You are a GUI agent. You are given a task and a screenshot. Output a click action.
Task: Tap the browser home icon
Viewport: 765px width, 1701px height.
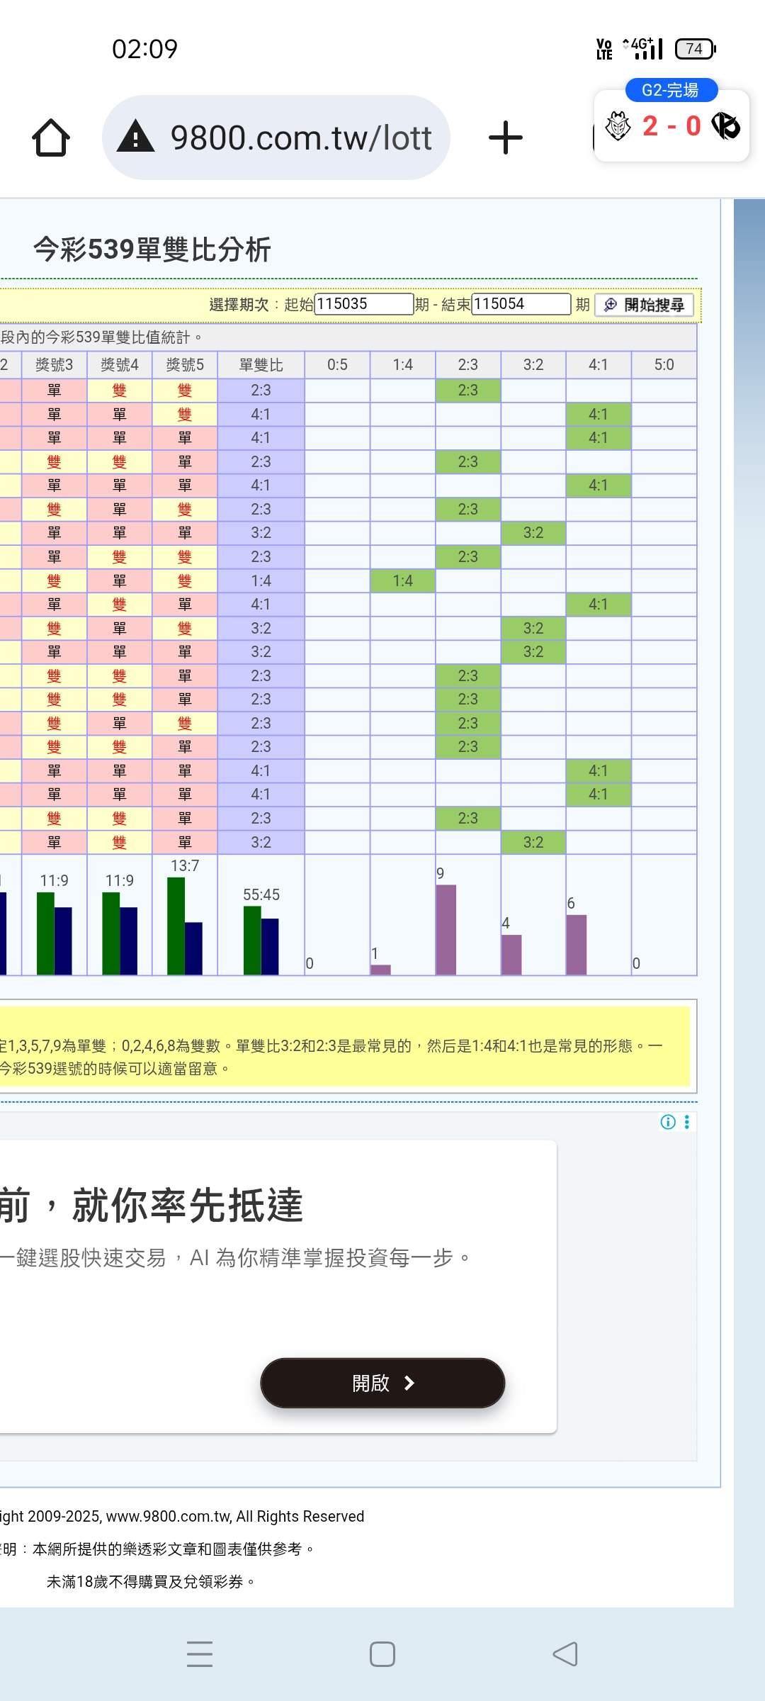click(x=51, y=137)
